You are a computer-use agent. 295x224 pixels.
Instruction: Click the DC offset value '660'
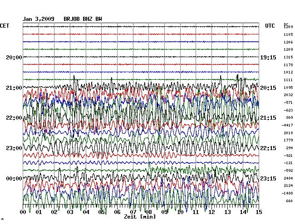coord(290,201)
